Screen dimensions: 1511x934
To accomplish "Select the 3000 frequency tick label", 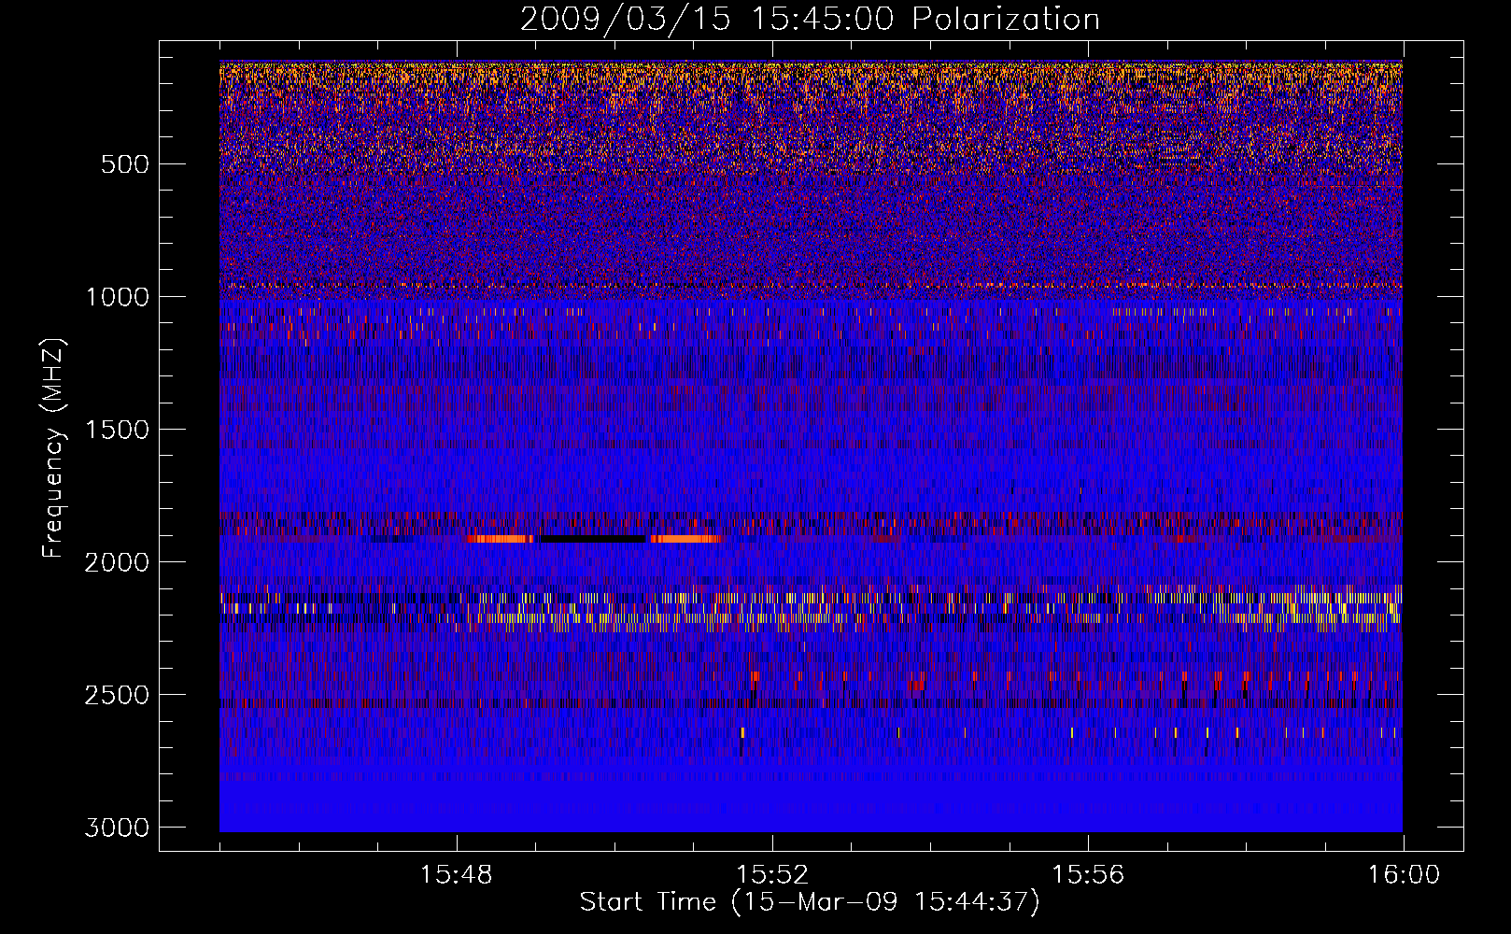I will click(x=117, y=828).
